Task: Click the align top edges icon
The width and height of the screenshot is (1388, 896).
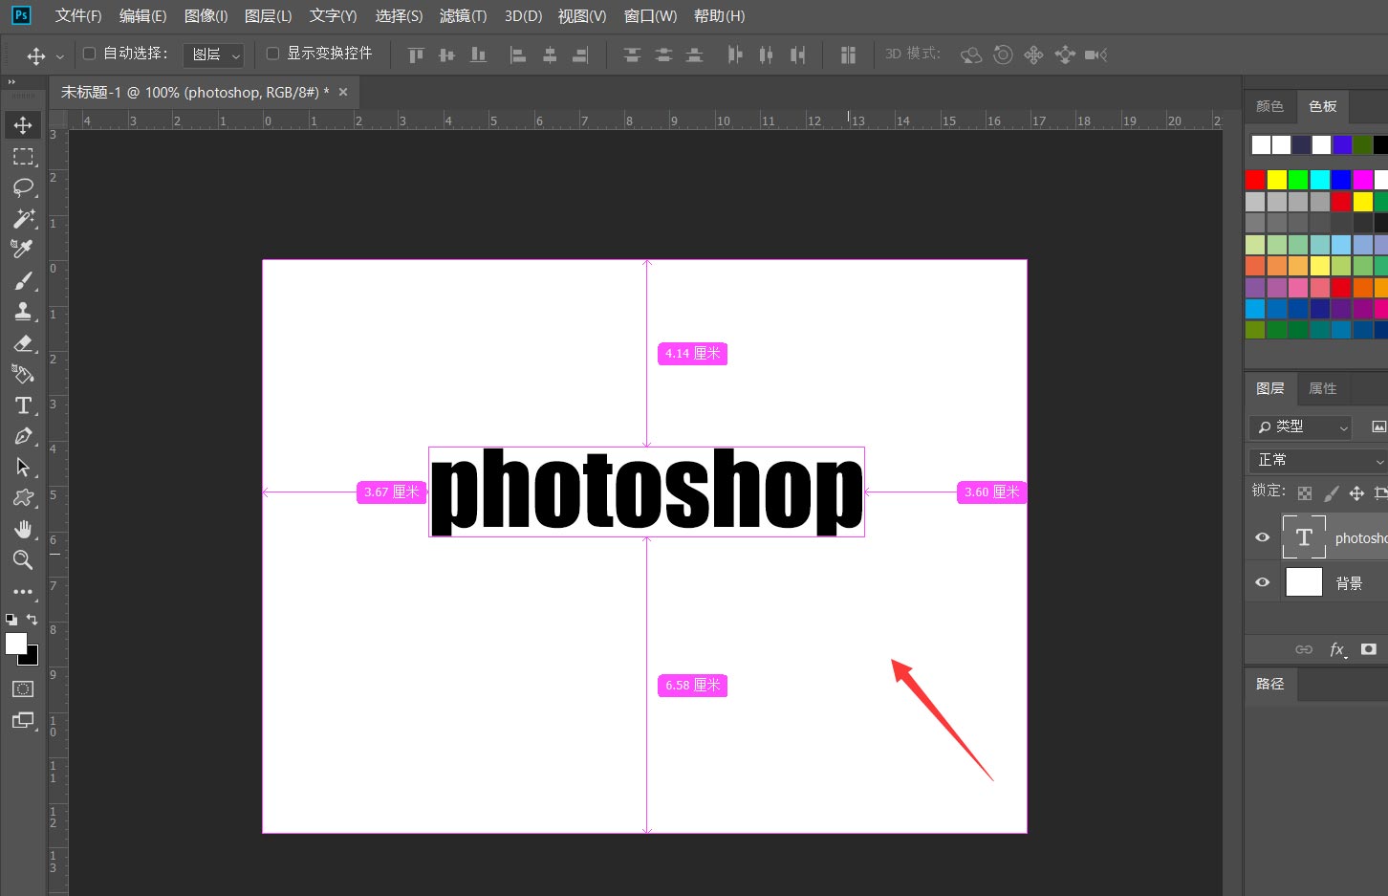Action: coord(416,55)
